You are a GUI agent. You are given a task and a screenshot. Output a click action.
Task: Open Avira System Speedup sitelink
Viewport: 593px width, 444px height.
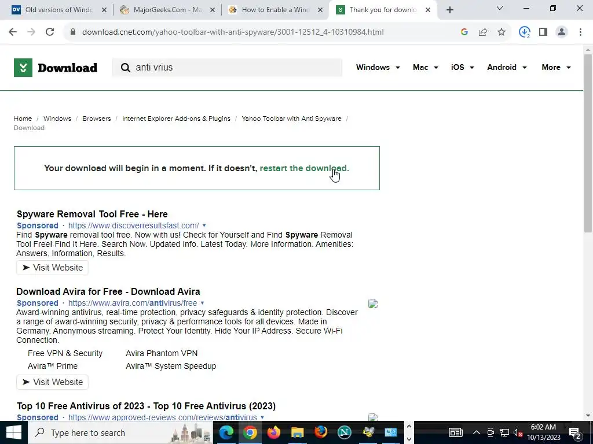171,366
